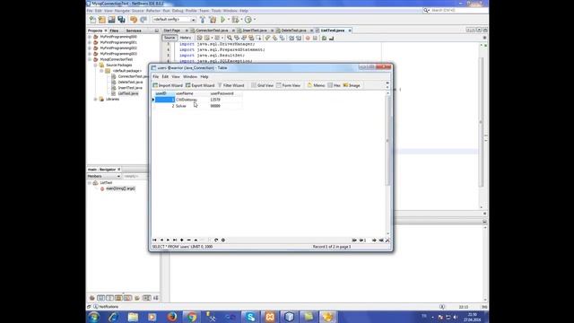Click the Source view button in editor
The image size is (574, 323).
(x=170, y=38)
